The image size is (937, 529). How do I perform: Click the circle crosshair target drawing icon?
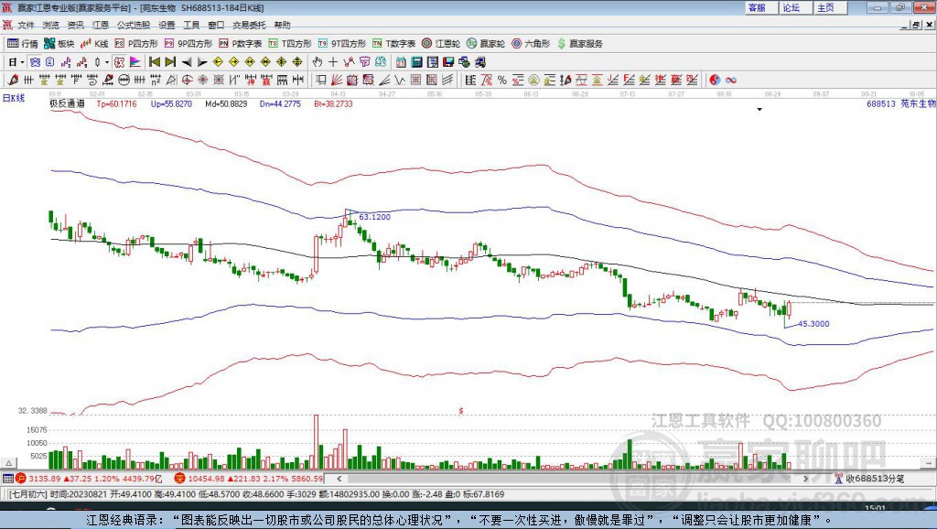(x=187, y=81)
